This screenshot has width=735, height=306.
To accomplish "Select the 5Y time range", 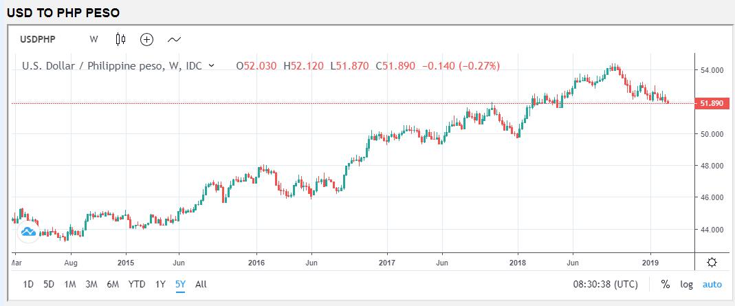I will pyautogui.click(x=180, y=284).
